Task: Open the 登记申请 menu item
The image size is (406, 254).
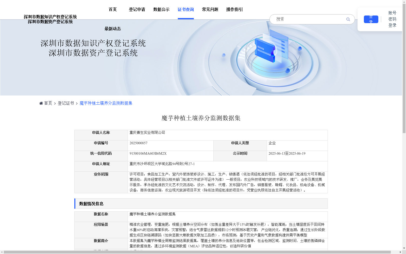Action: tap(137, 9)
